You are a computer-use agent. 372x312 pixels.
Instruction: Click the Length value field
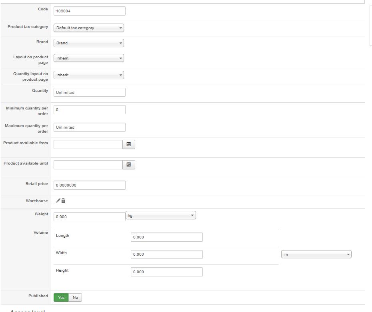166,237
